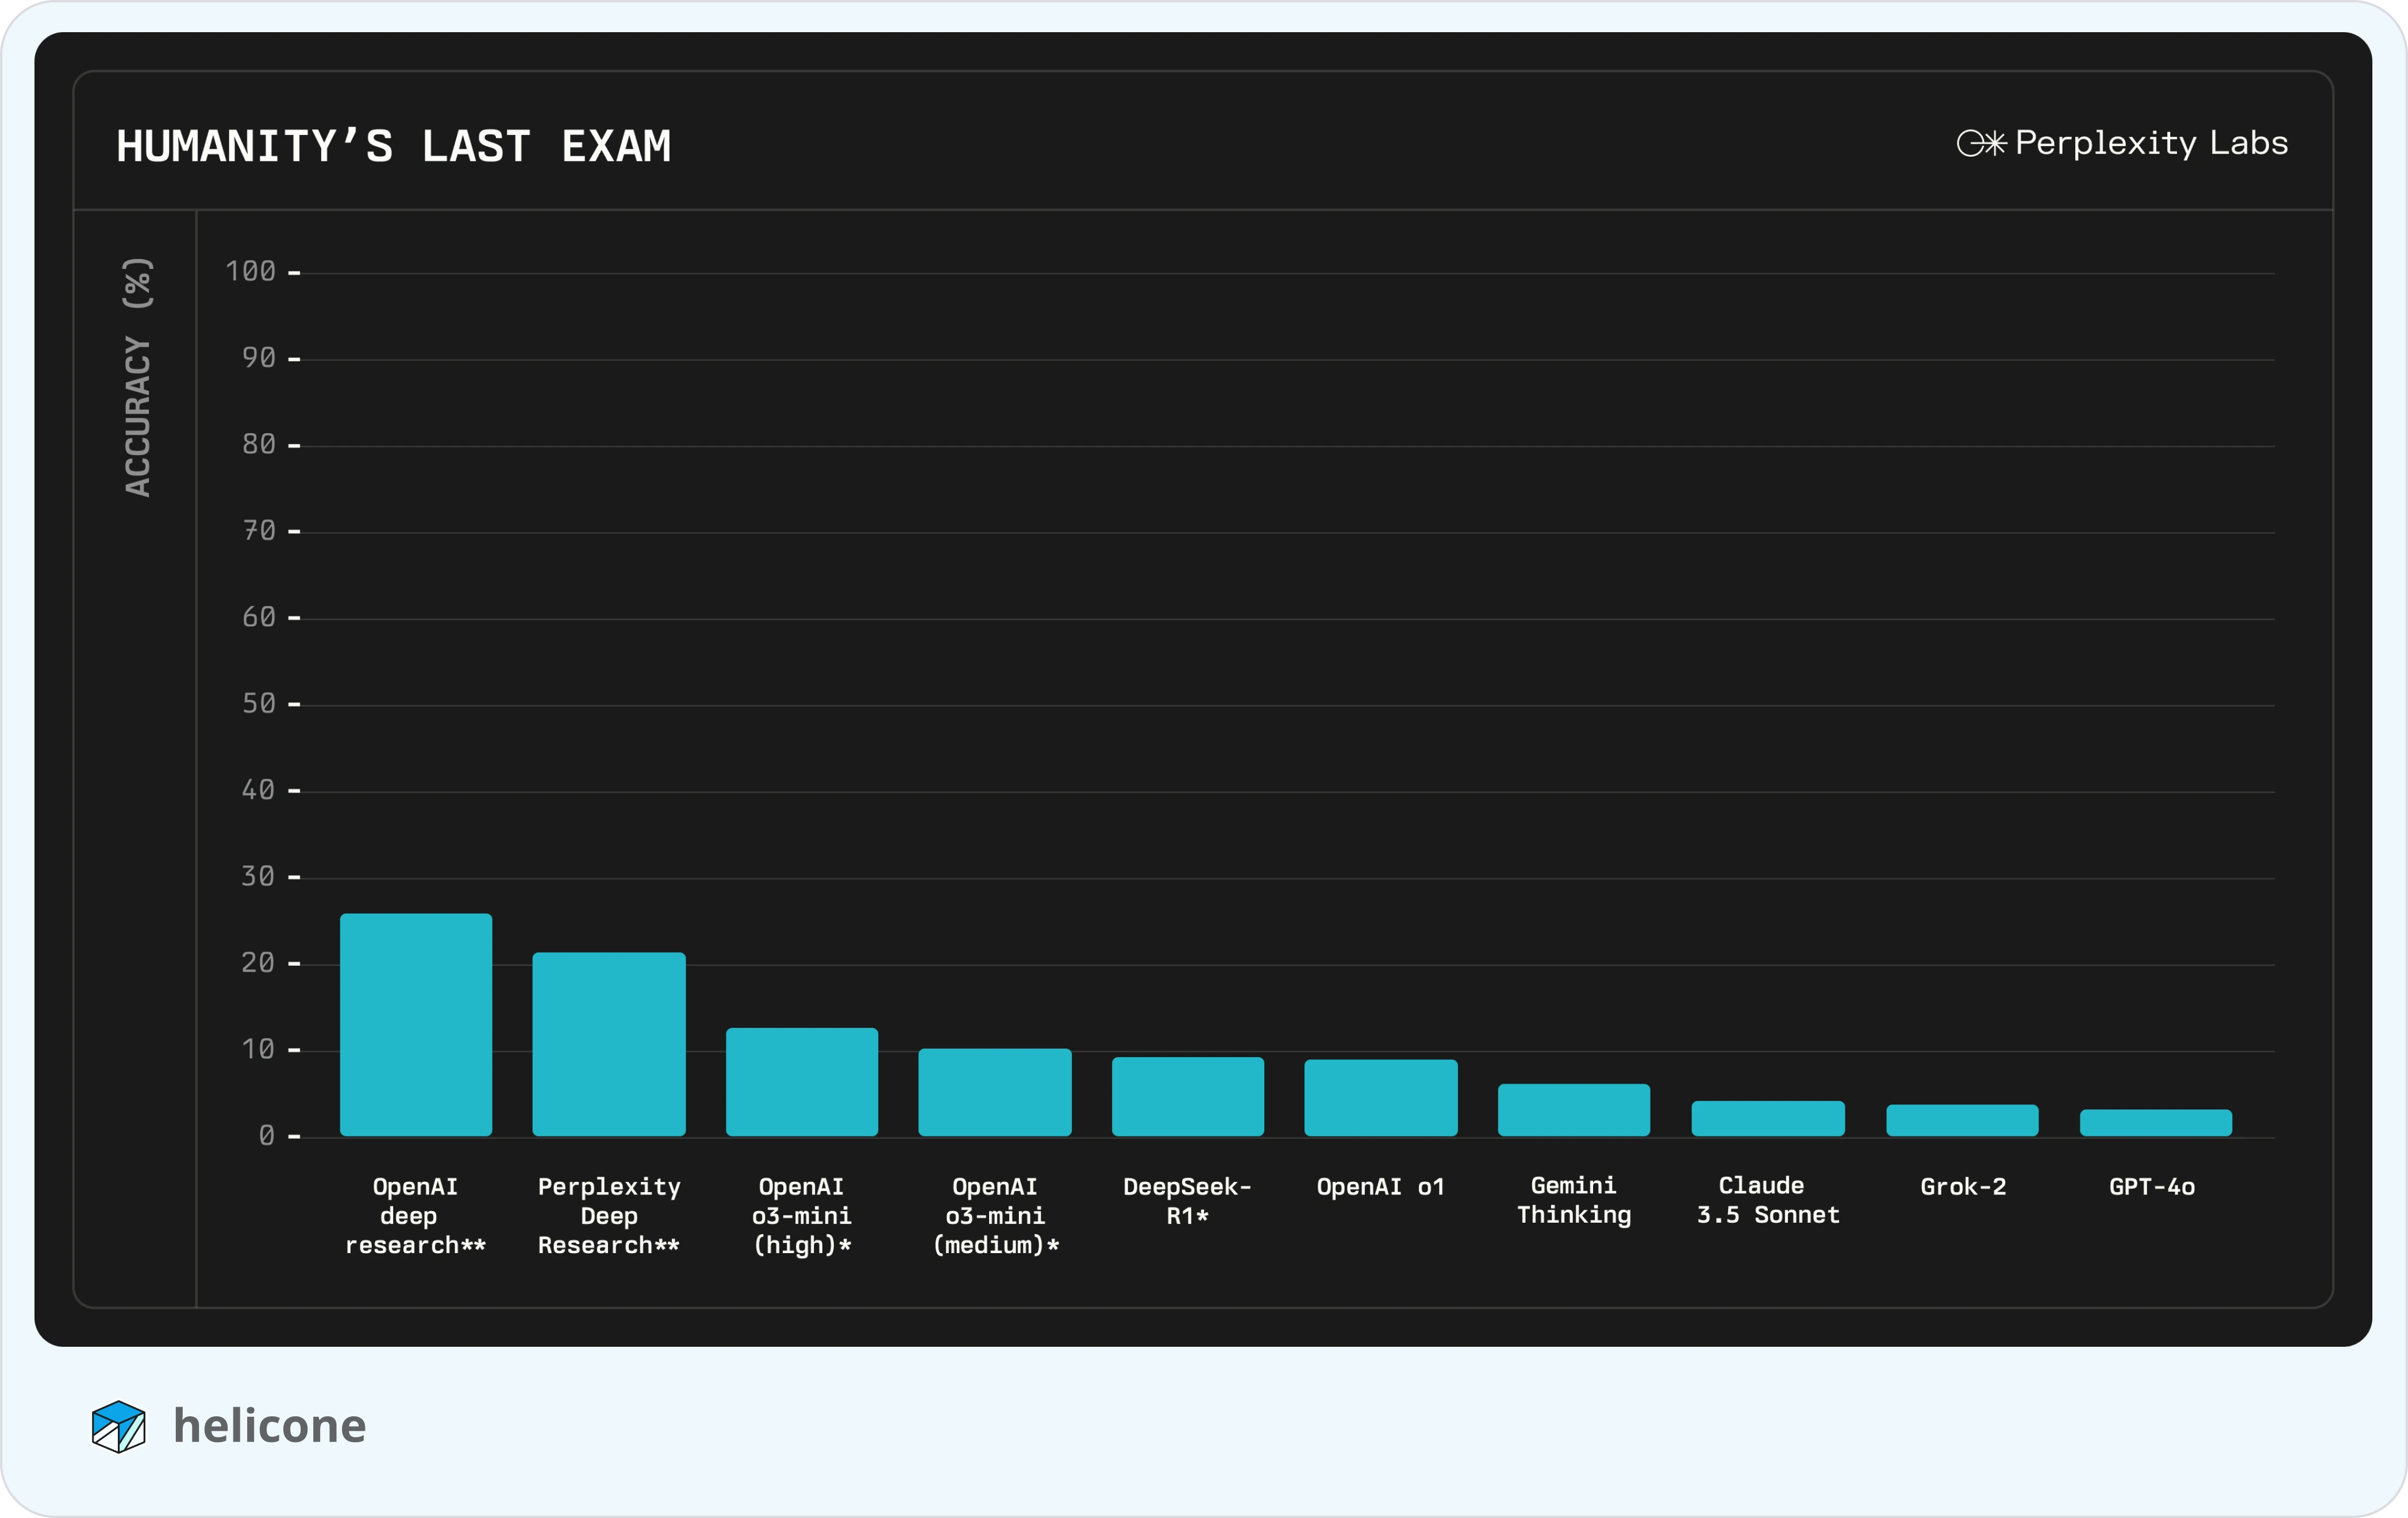Screen dimensions: 2408x1518
Task: Click the helicone cube logo icon
Action: click(x=118, y=1426)
